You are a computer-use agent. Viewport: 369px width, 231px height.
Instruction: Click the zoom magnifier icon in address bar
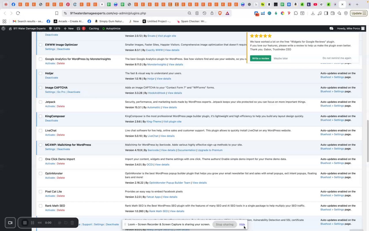click(x=189, y=13)
